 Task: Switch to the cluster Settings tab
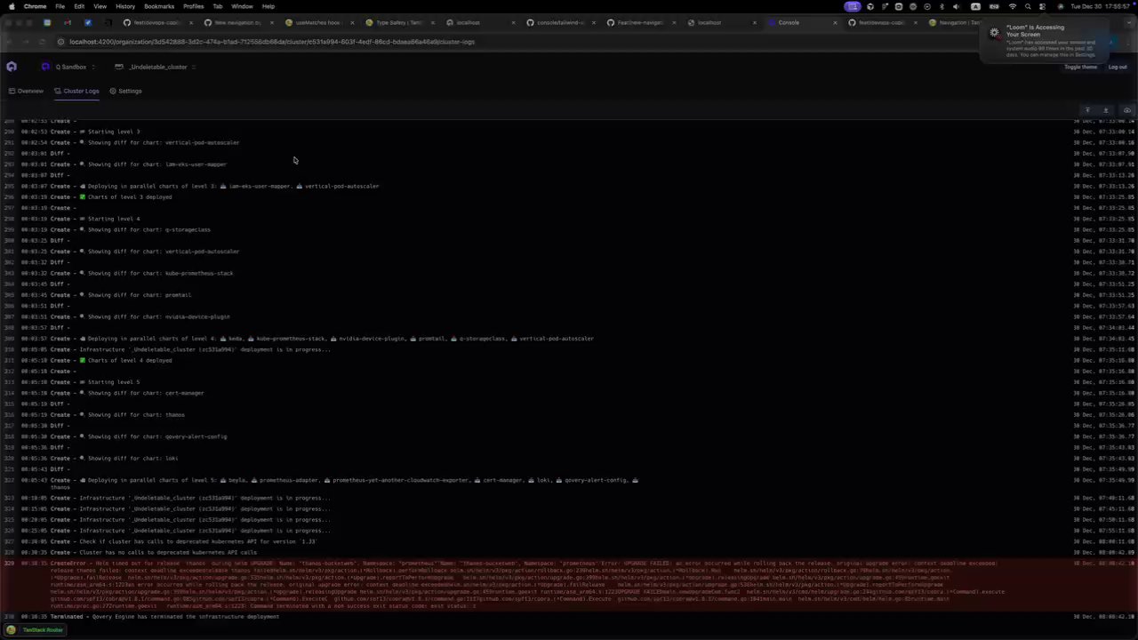pos(125,91)
